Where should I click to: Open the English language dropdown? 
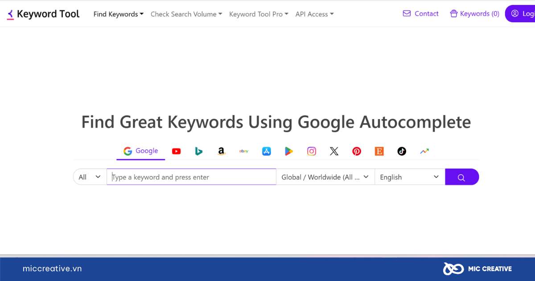410,177
